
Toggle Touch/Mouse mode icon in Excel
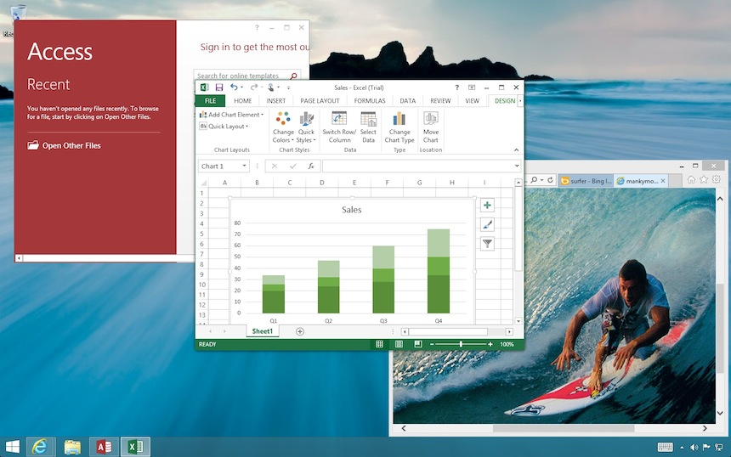(271, 87)
